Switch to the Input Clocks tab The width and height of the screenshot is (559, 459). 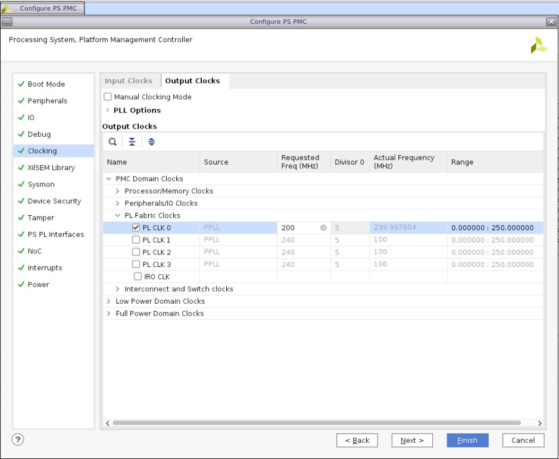click(129, 80)
